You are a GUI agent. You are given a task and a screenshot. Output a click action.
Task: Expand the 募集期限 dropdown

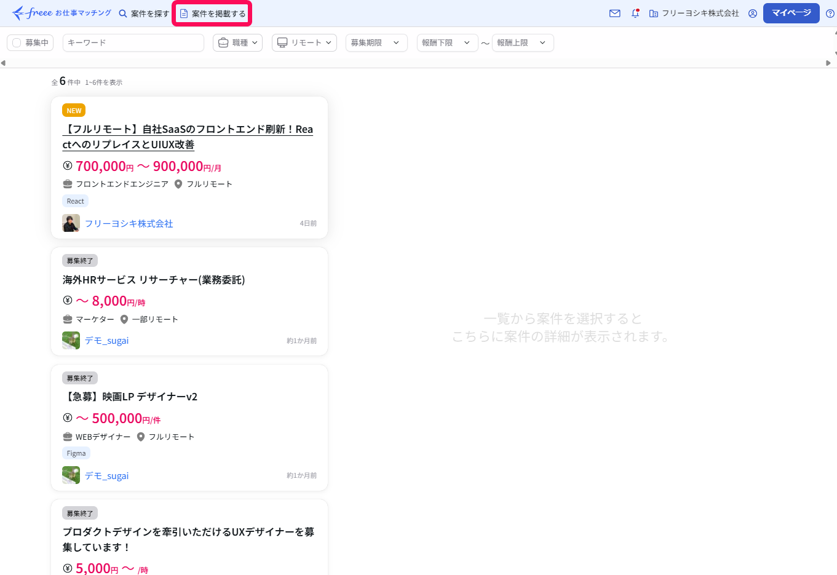[376, 42]
